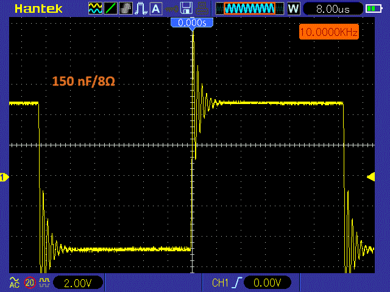The height and width of the screenshot is (292, 390).
Task: Click the floppy disk save icon
Action: [186, 8]
